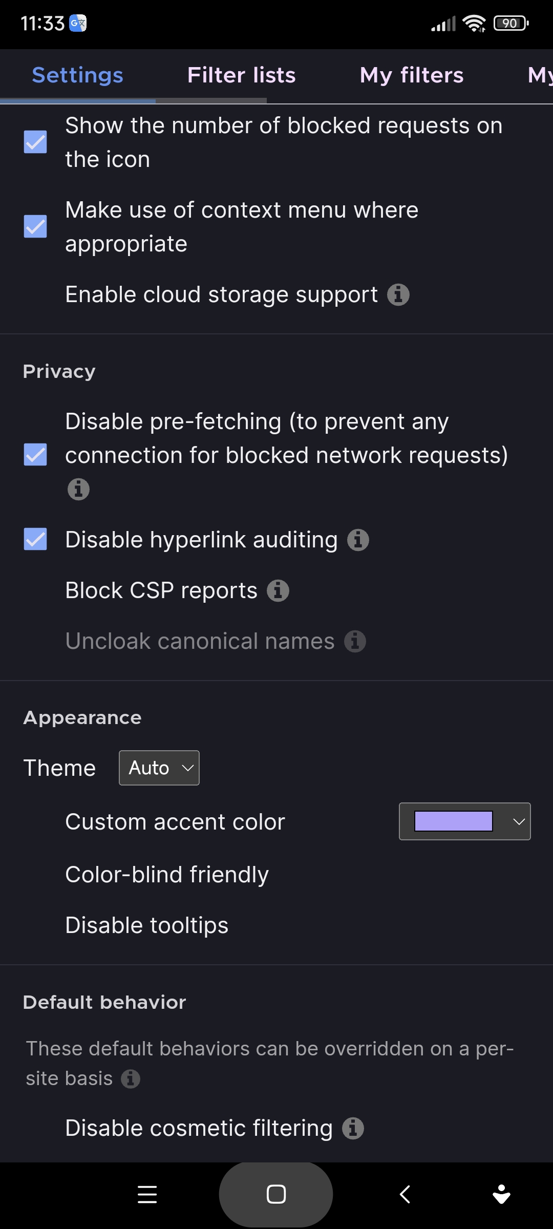Click info icon beside Disable cosmetic filtering
This screenshot has width=553, height=1229.
[352, 1128]
